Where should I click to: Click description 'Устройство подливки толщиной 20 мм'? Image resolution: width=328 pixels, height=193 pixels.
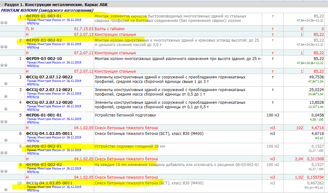point(130,146)
